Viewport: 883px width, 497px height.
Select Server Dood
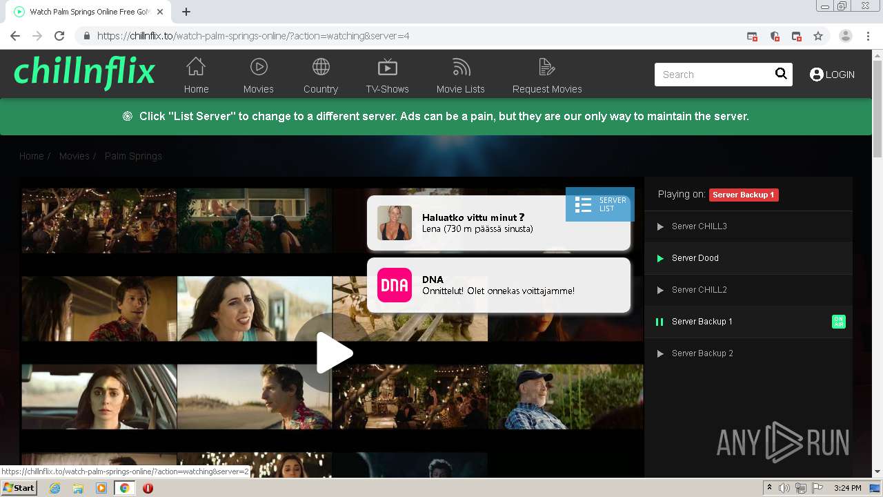coord(748,258)
